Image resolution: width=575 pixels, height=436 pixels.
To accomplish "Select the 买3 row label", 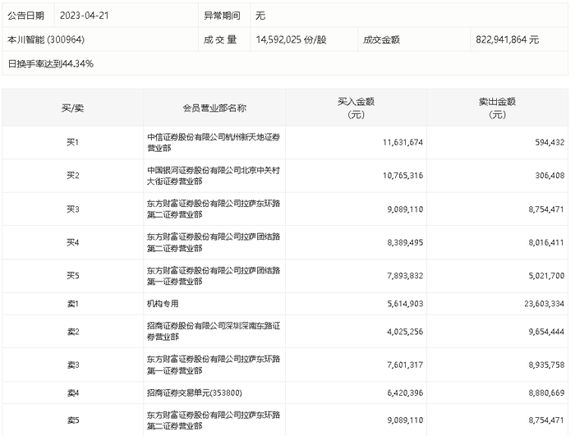I will [72, 209].
